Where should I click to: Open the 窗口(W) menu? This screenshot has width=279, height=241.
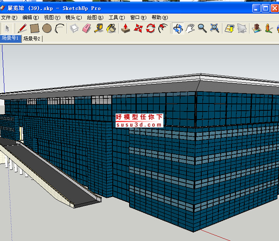tap(138, 18)
